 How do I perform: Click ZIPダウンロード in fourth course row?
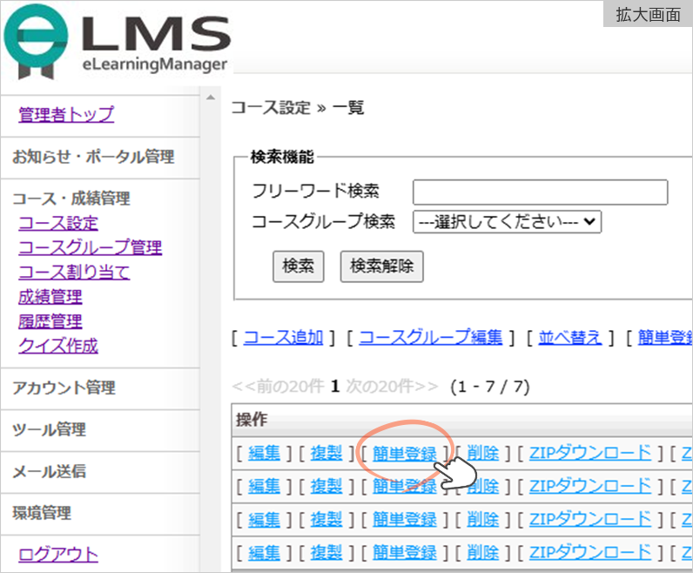click(x=590, y=553)
